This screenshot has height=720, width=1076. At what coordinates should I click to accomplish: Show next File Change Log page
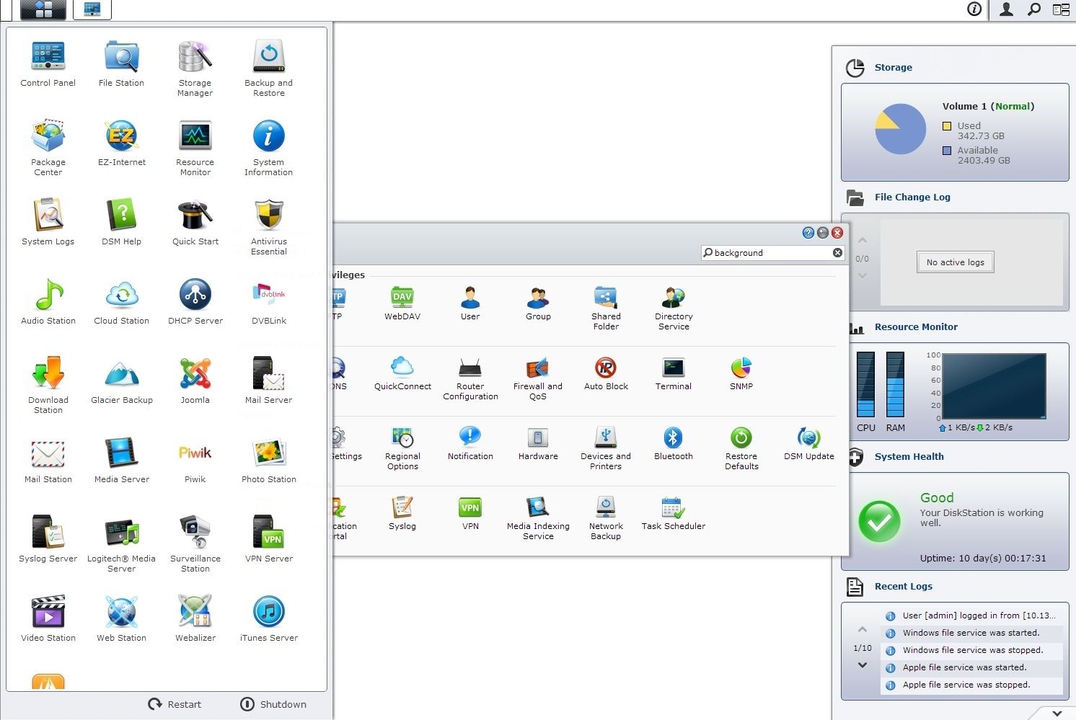(x=863, y=275)
